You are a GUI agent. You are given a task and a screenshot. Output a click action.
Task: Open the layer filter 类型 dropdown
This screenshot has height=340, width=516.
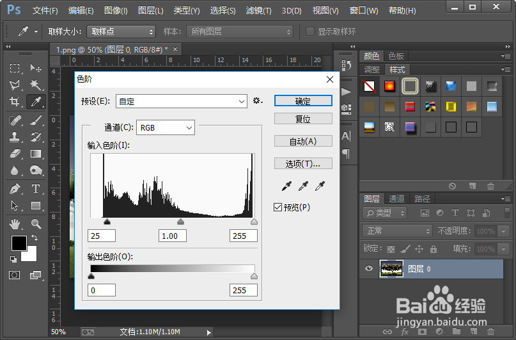tap(384, 213)
